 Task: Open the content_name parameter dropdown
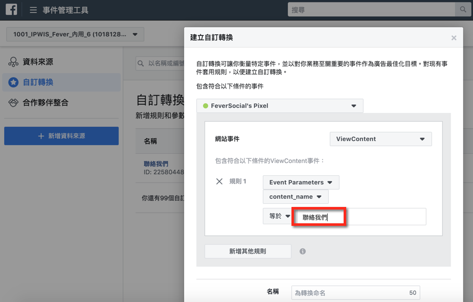tap(296, 197)
